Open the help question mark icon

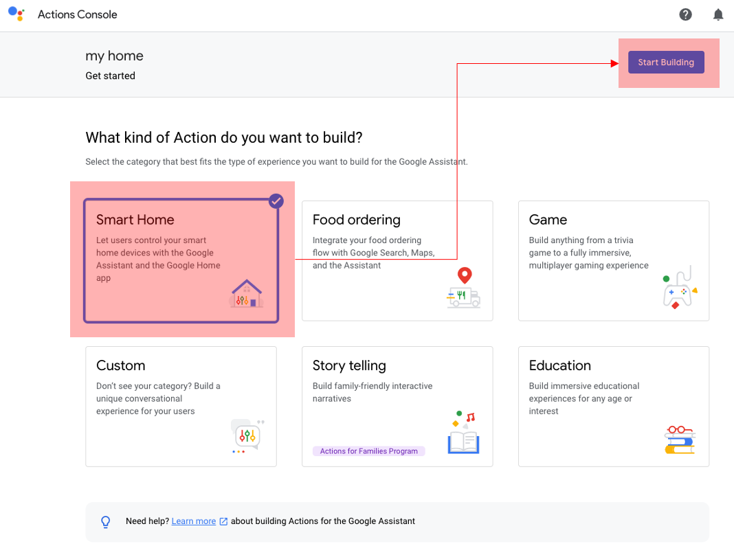tap(685, 14)
